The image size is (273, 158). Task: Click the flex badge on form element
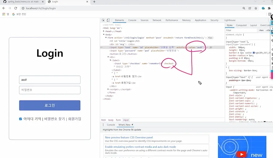[210, 38]
